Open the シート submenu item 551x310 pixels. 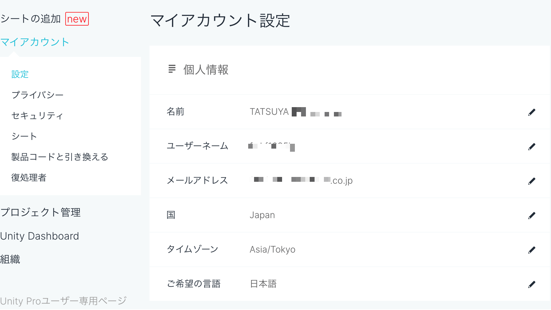coord(24,137)
